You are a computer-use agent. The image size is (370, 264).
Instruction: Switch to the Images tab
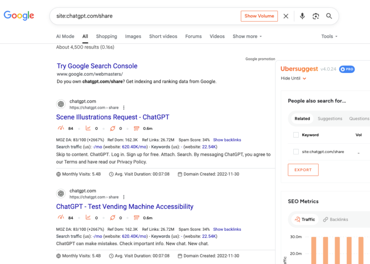tap(133, 37)
